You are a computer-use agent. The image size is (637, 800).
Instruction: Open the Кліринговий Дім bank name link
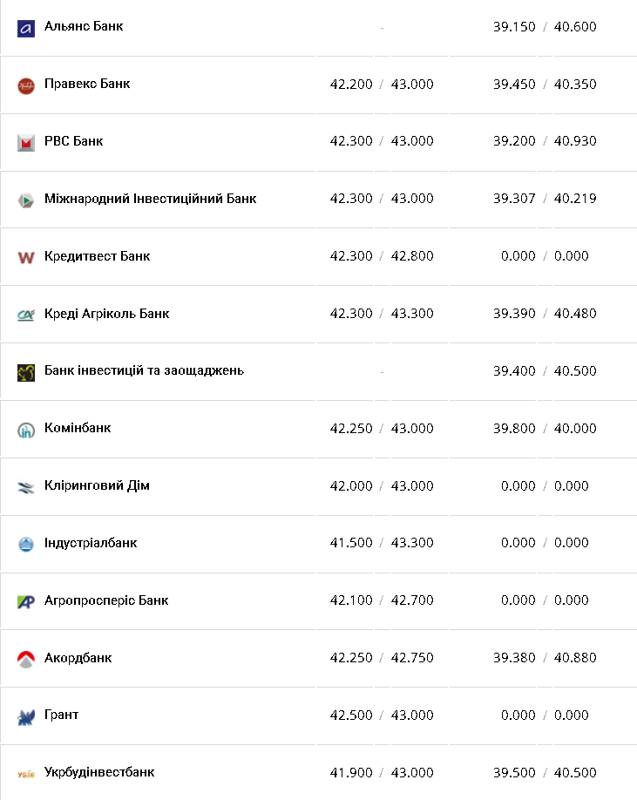tap(97, 485)
